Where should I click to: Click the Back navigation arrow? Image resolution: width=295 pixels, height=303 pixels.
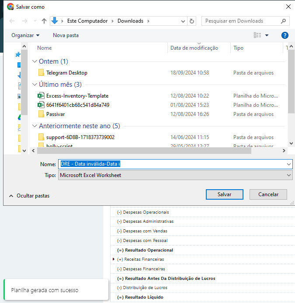tap(12, 21)
